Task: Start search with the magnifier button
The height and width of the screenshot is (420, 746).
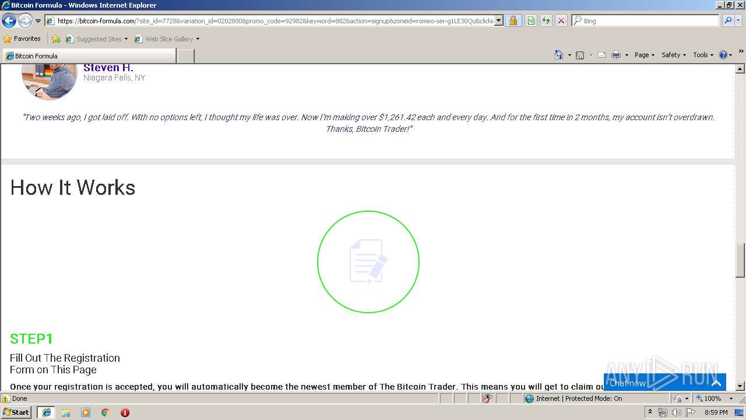Action: click(728, 21)
